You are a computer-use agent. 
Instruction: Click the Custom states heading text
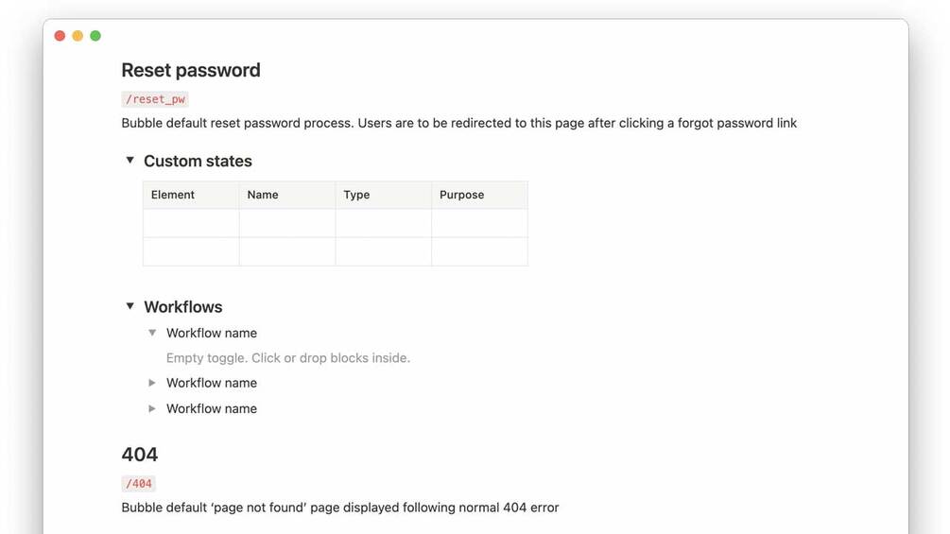tap(198, 161)
